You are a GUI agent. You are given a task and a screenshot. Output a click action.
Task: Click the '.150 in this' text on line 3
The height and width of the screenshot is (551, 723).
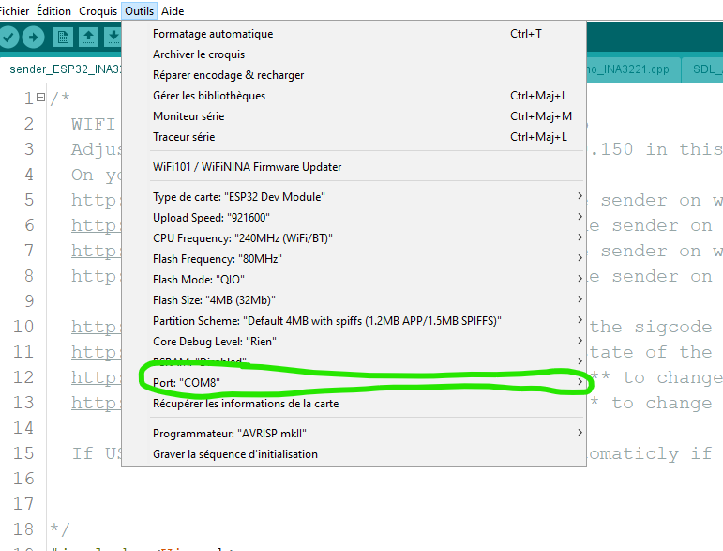tap(656, 149)
